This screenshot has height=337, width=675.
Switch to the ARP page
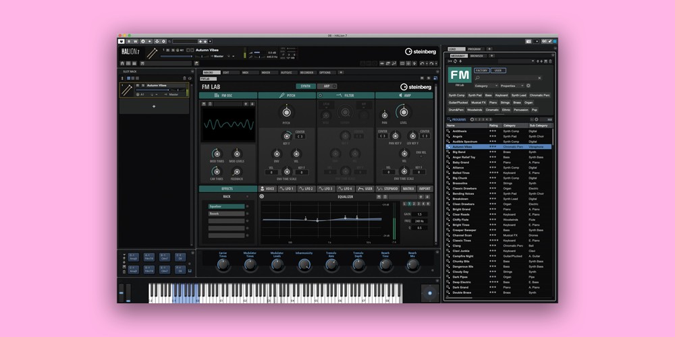(327, 86)
